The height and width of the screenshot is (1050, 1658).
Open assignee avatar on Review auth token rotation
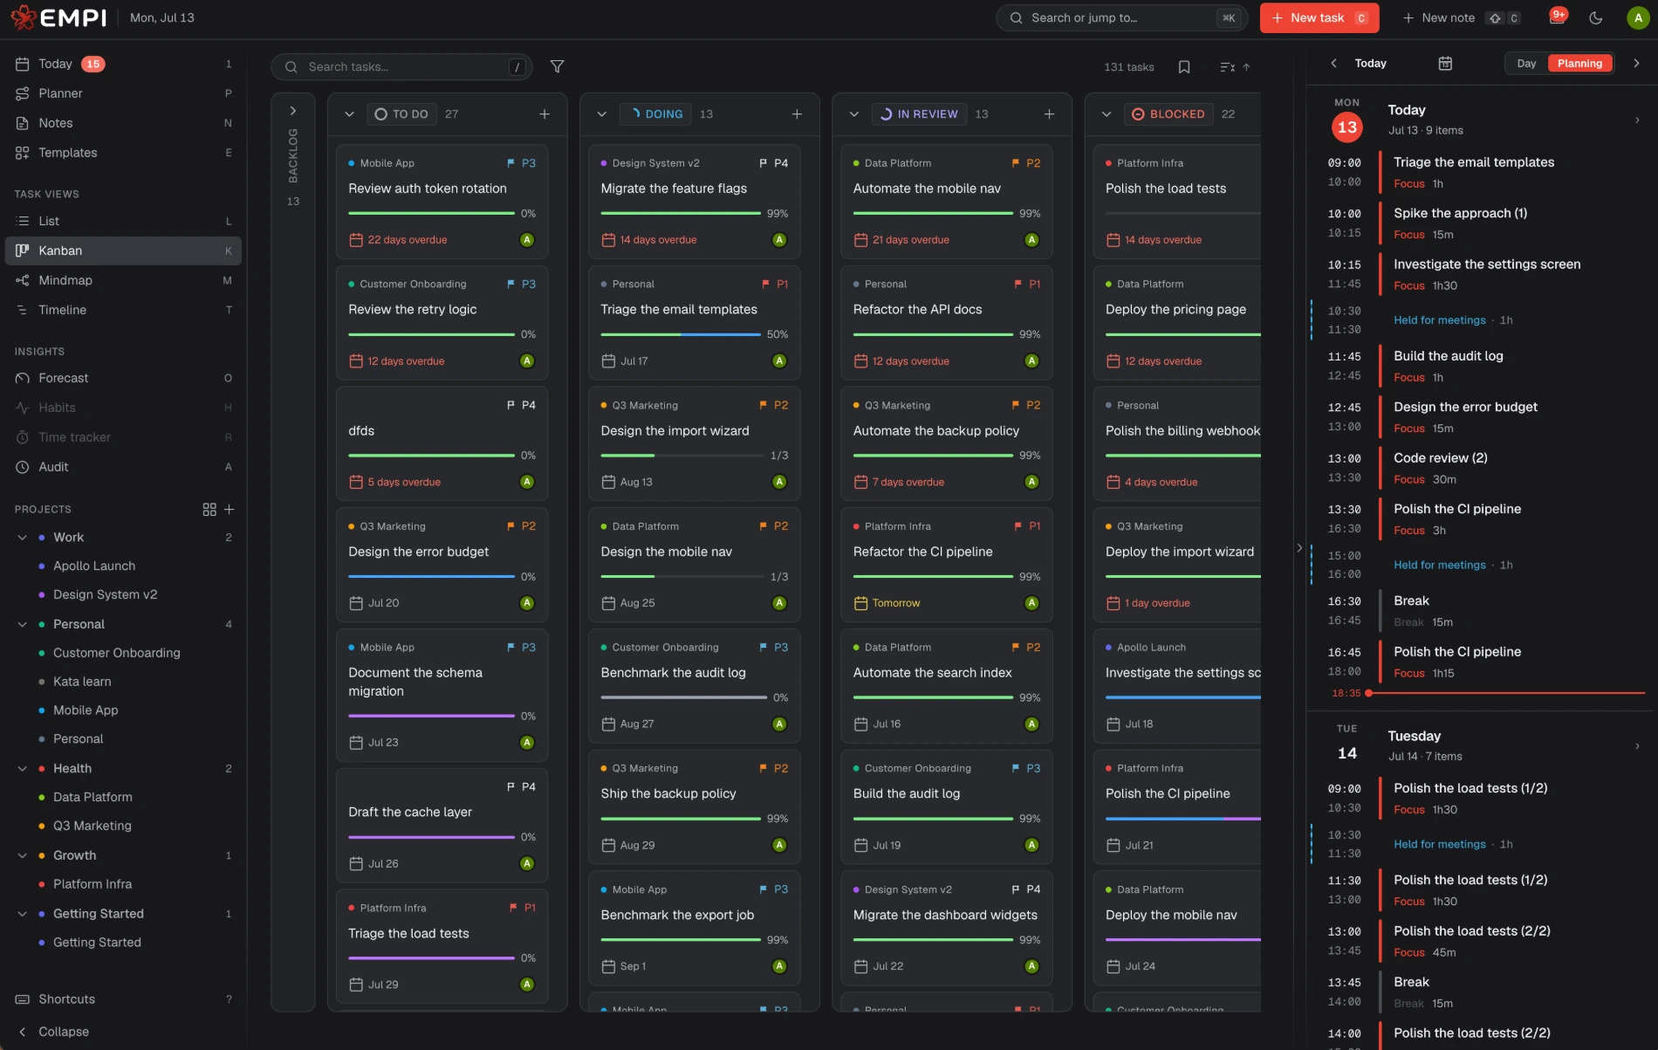(x=527, y=240)
